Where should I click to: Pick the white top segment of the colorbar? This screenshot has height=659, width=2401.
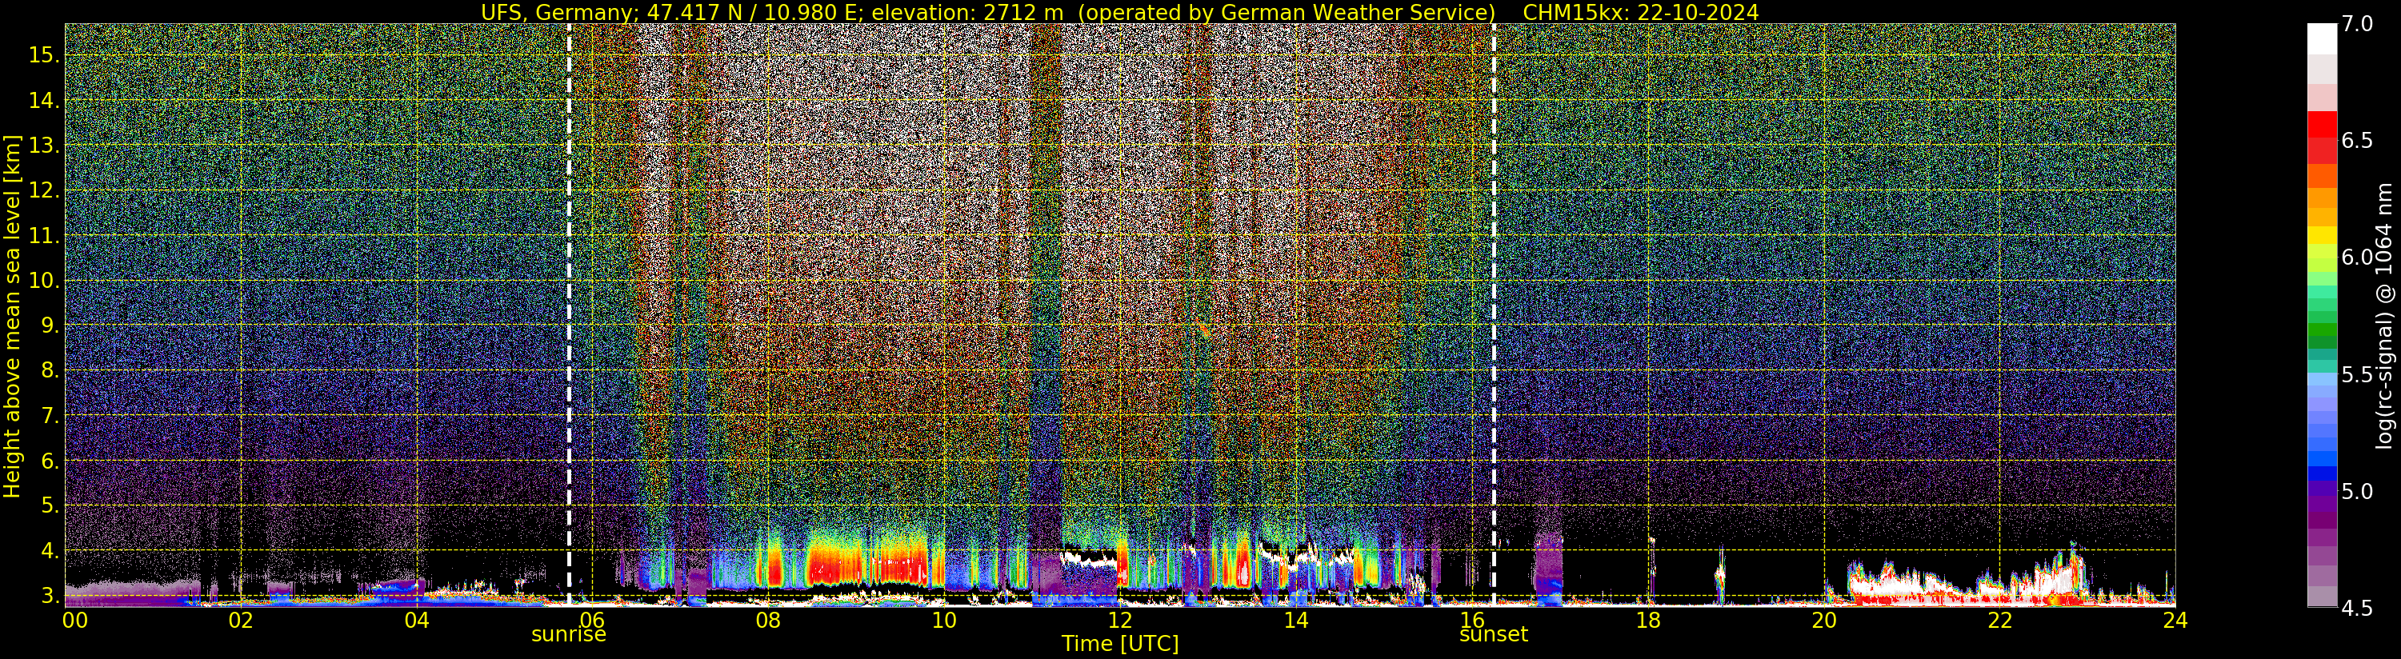click(2322, 39)
